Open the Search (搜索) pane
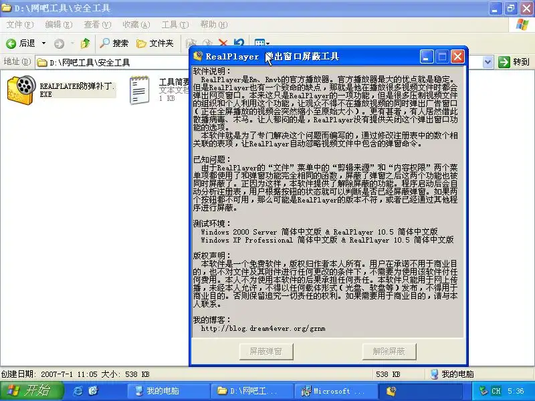Viewport: 535px width, 401px height. pos(114,43)
